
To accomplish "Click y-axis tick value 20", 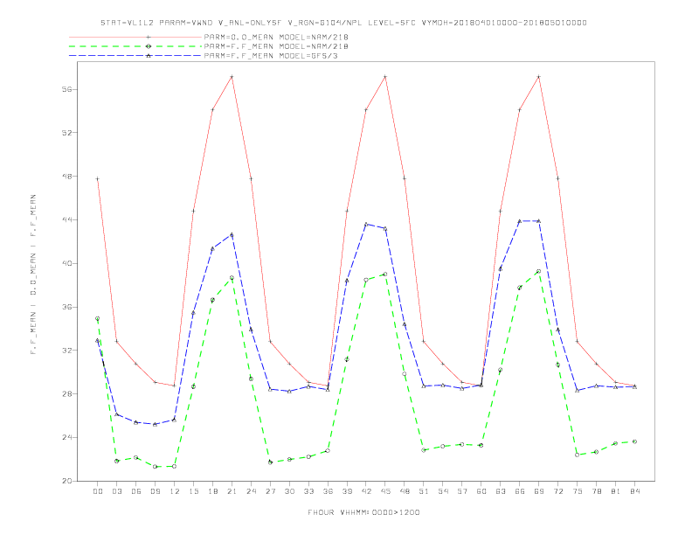I will coord(66,481).
